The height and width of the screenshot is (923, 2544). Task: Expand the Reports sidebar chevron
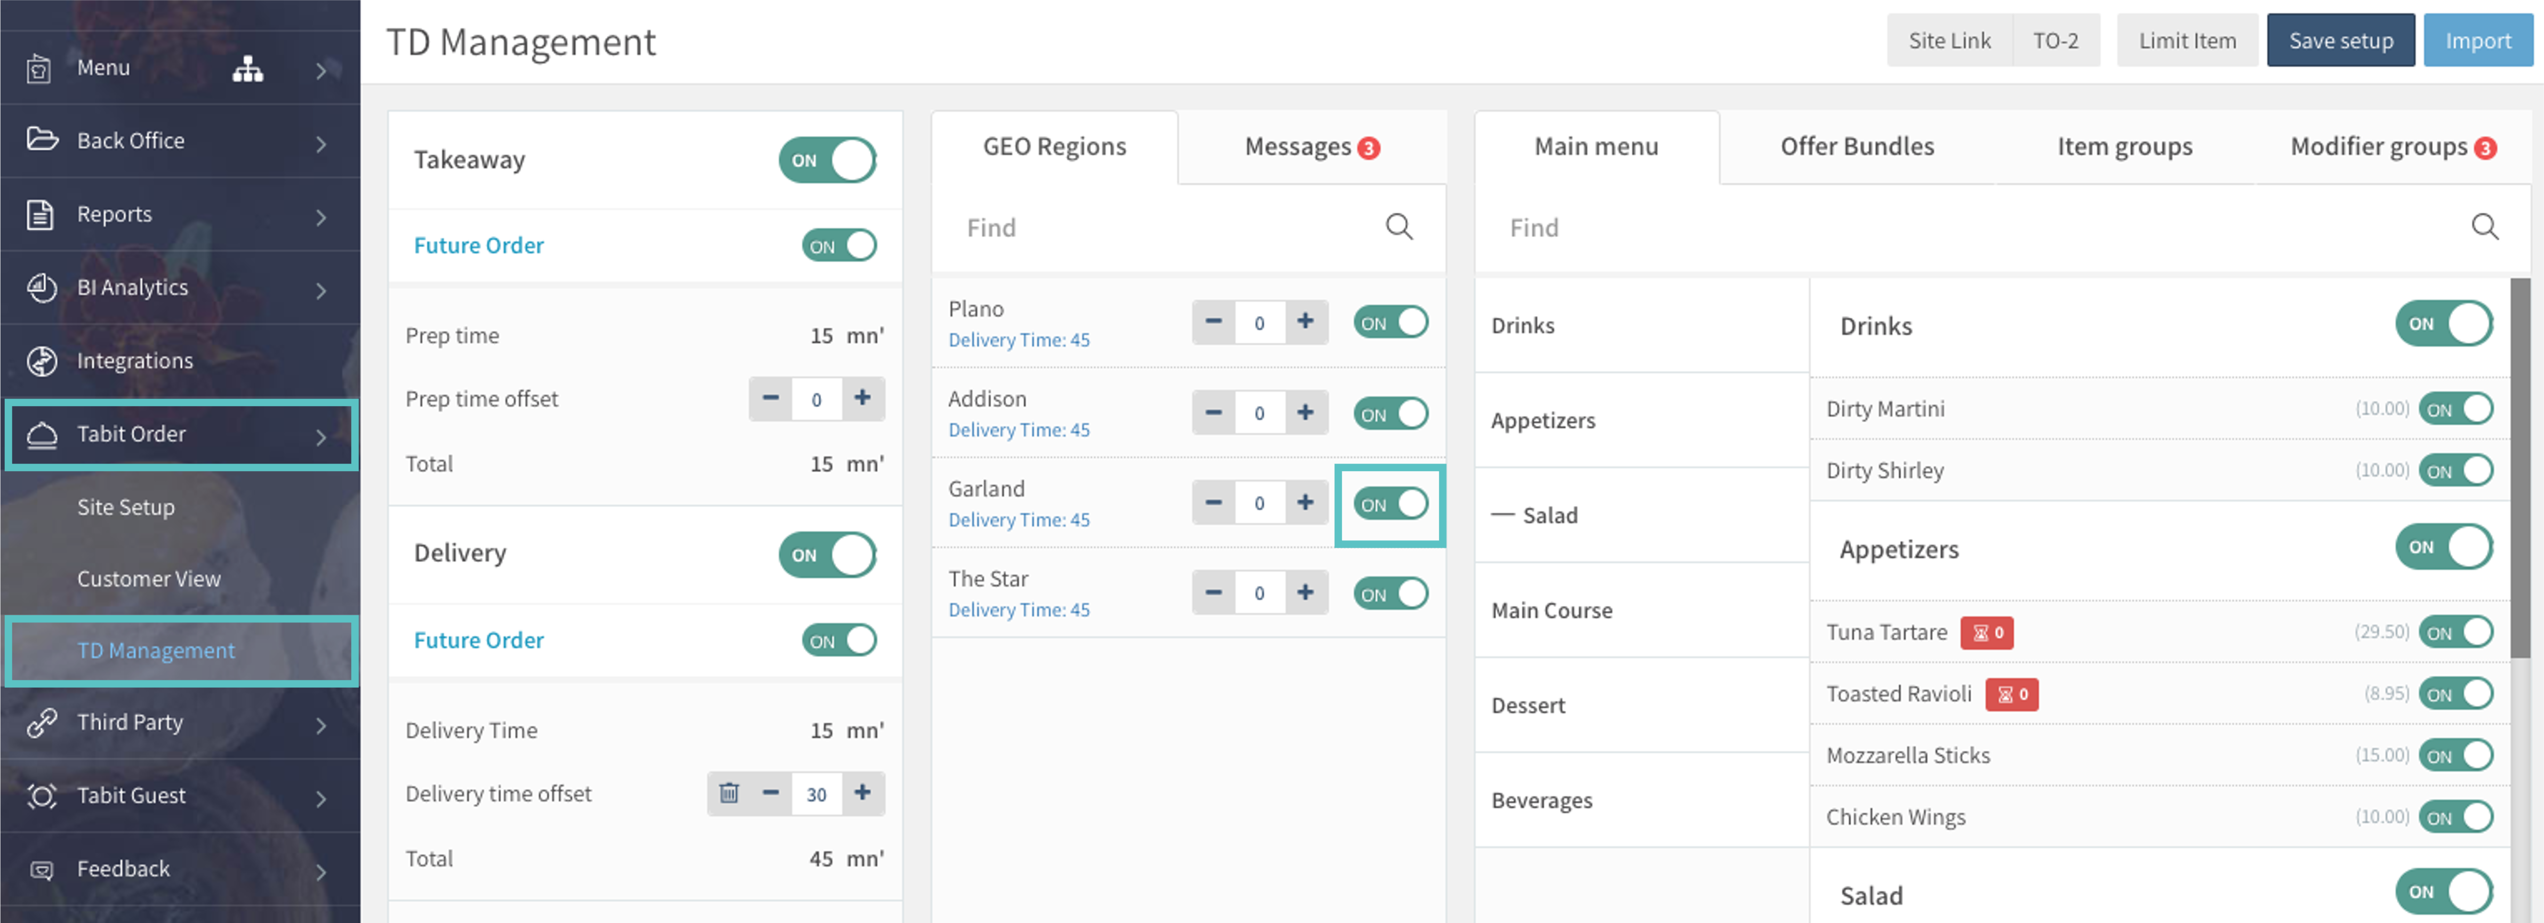[320, 216]
